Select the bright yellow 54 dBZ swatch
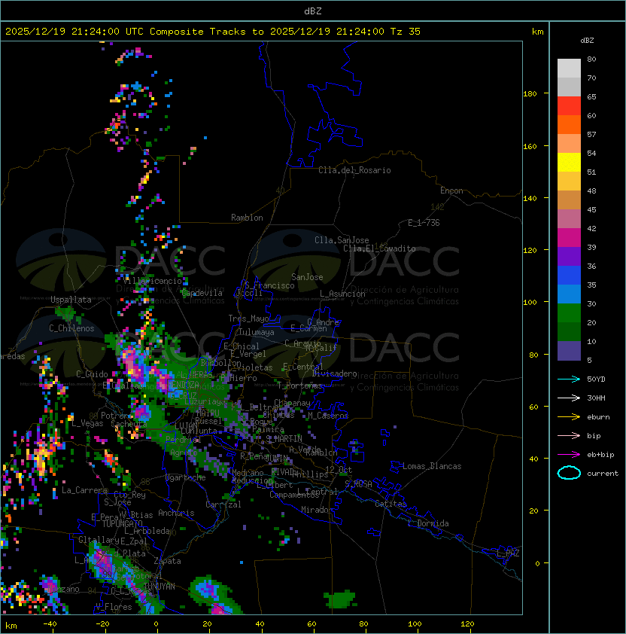This screenshot has height=634, width=626. (x=569, y=163)
